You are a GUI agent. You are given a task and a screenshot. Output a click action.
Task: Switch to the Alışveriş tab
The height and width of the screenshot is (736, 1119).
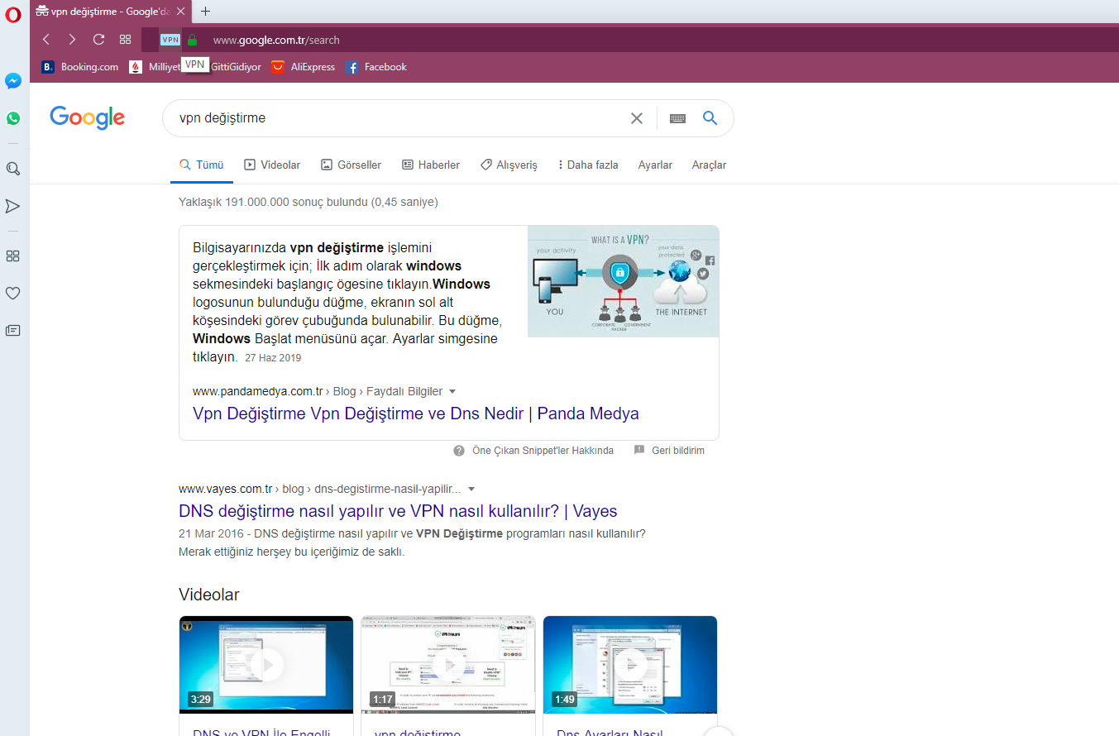point(509,165)
